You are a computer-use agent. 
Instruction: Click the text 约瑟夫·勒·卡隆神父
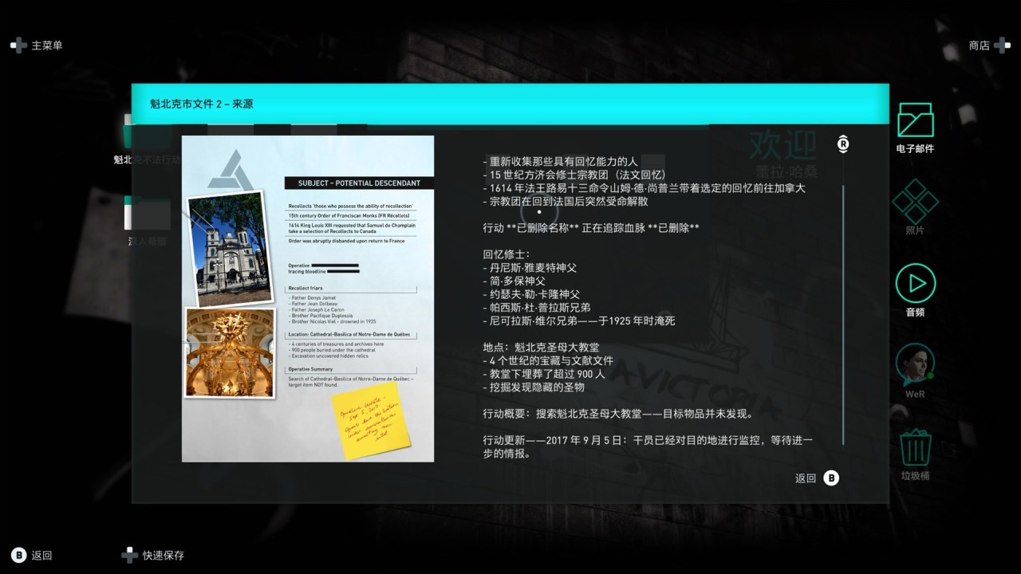(531, 294)
